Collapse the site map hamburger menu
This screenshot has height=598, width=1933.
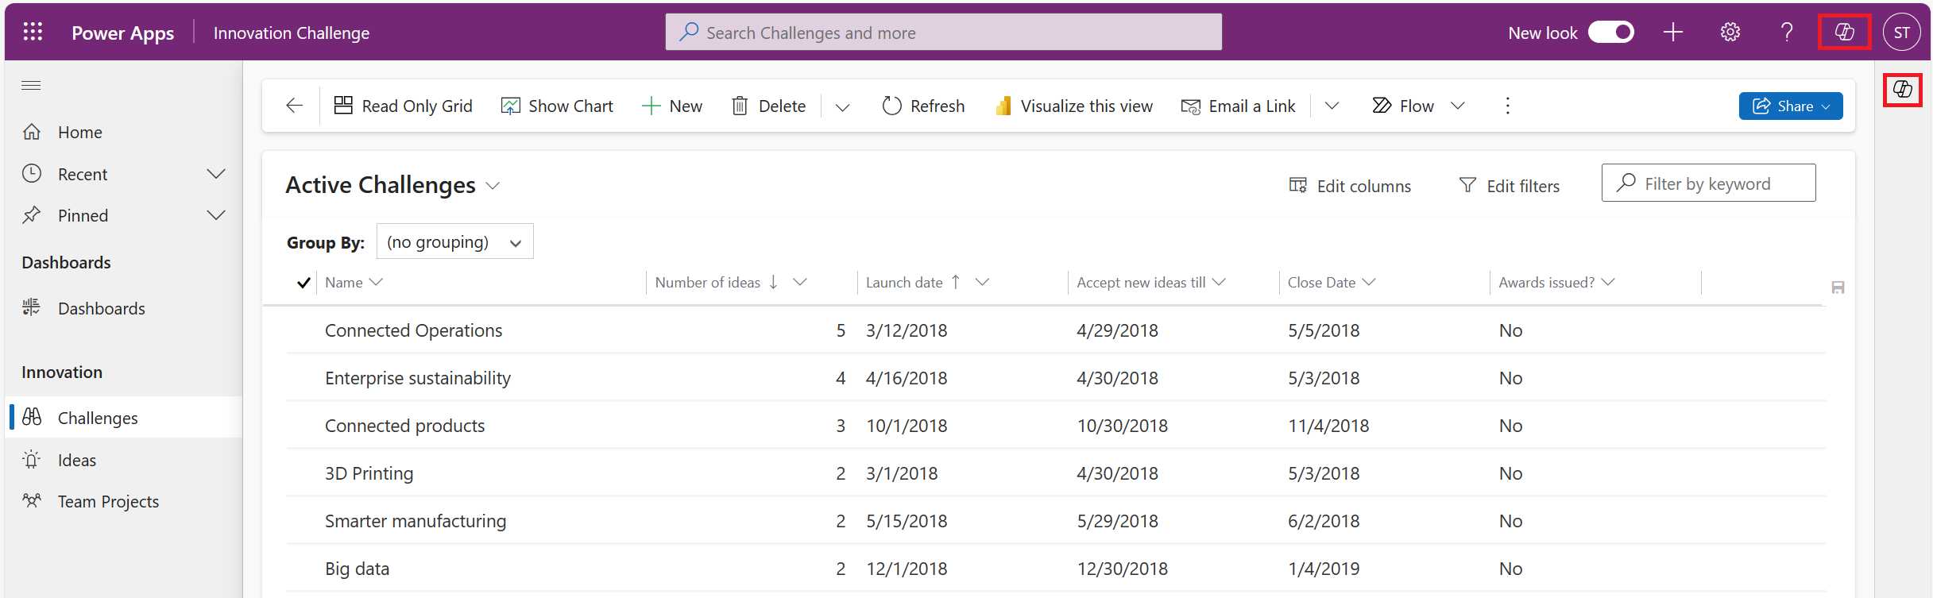(31, 85)
